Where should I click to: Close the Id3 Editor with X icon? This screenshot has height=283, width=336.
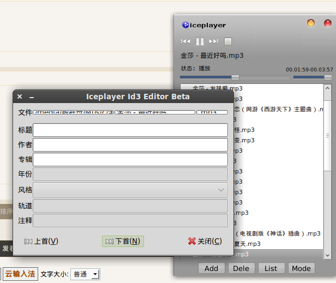[20, 97]
